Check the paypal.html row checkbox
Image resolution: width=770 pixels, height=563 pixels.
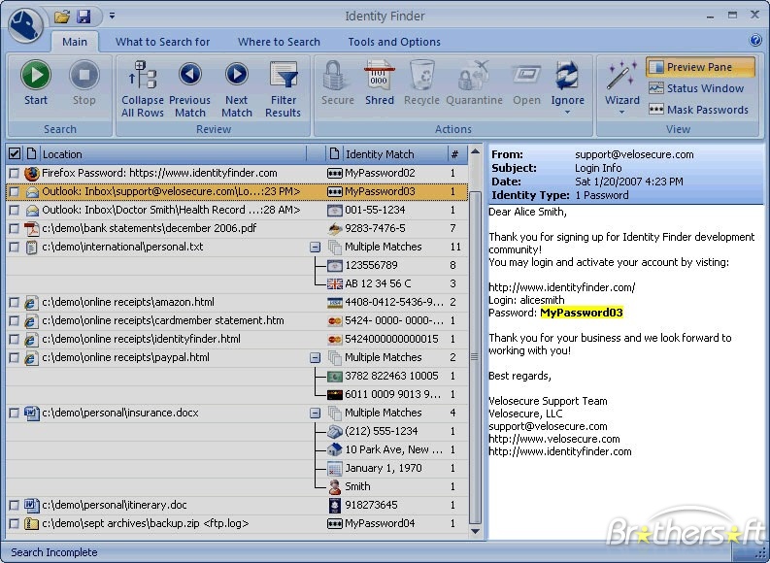click(x=15, y=358)
